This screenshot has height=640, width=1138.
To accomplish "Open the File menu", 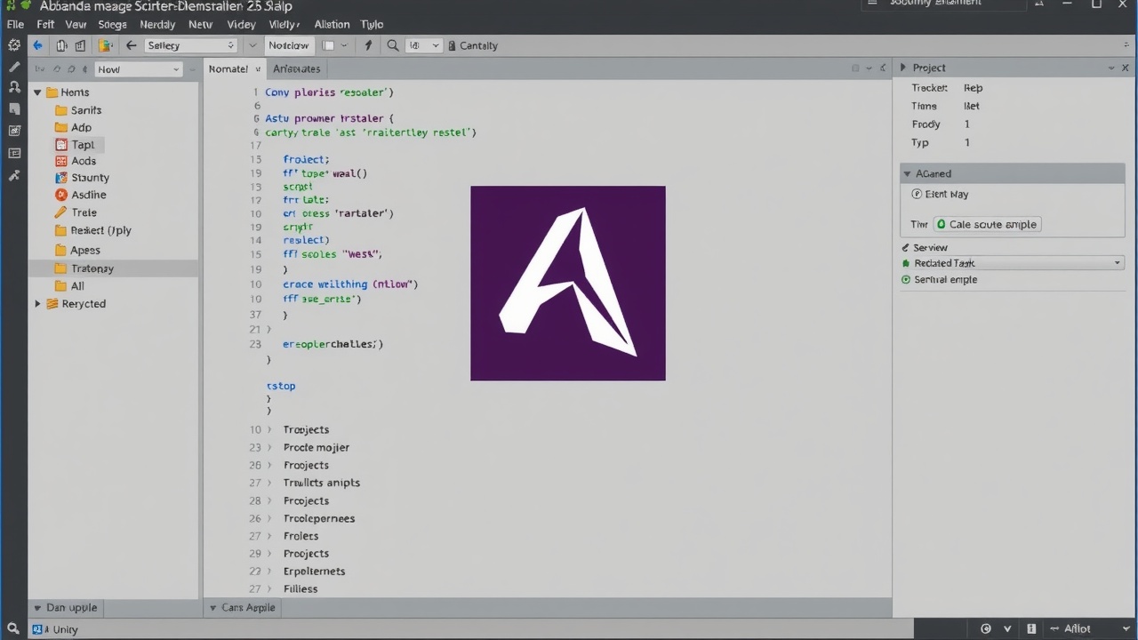I will pyautogui.click(x=15, y=24).
